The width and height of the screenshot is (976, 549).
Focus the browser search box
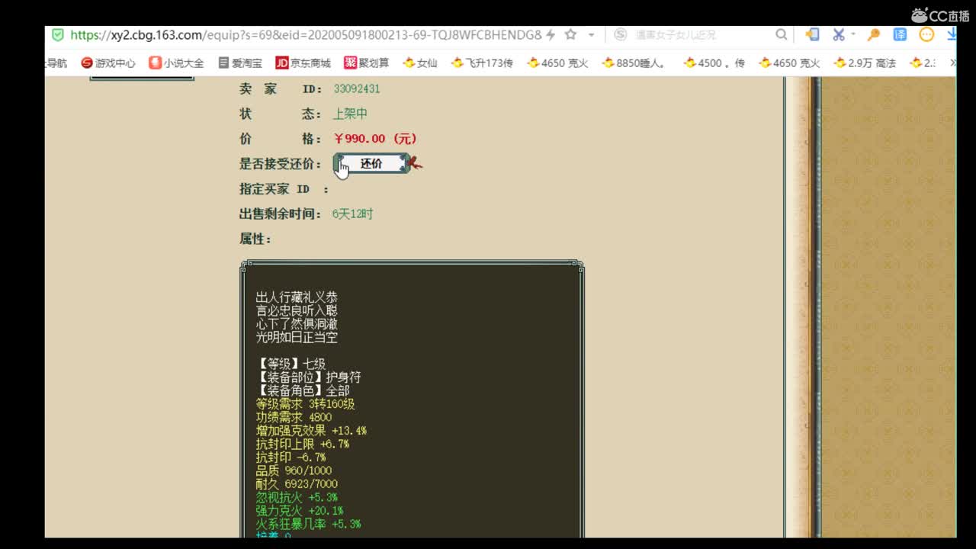point(701,35)
